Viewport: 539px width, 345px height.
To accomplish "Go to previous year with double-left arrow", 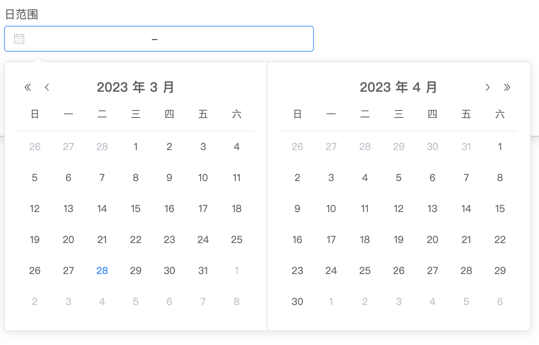I will [28, 87].
